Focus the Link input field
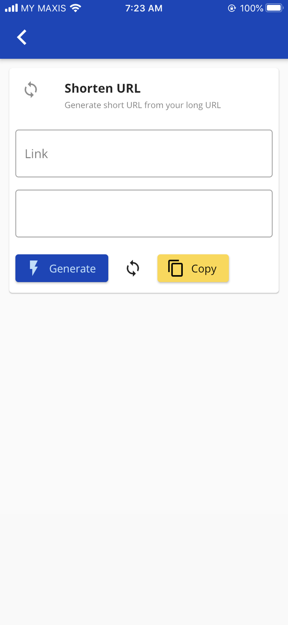288x625 pixels. point(144,153)
